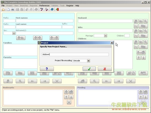
Task: Click the project name field containing nbdown
Action: point(75,54)
